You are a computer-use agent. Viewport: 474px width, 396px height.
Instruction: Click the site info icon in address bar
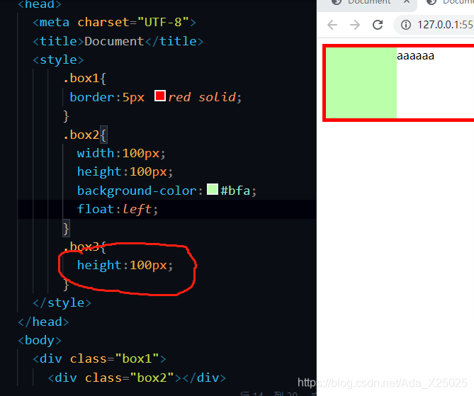(406, 25)
